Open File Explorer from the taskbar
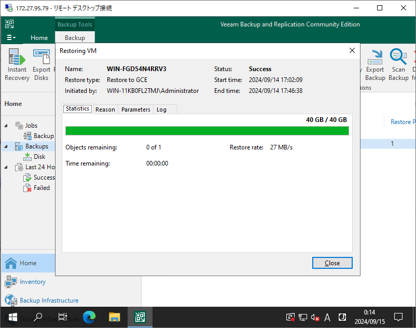Screen dimensions: 416x328 coord(114,317)
